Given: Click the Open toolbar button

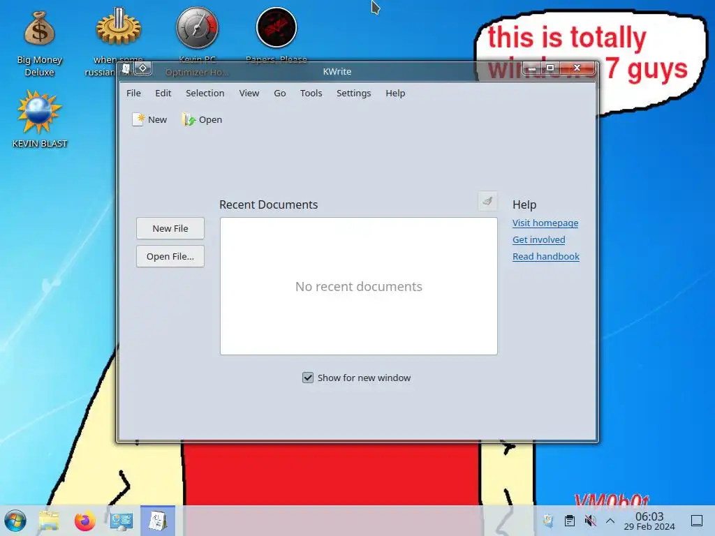Looking at the screenshot, I should (202, 120).
